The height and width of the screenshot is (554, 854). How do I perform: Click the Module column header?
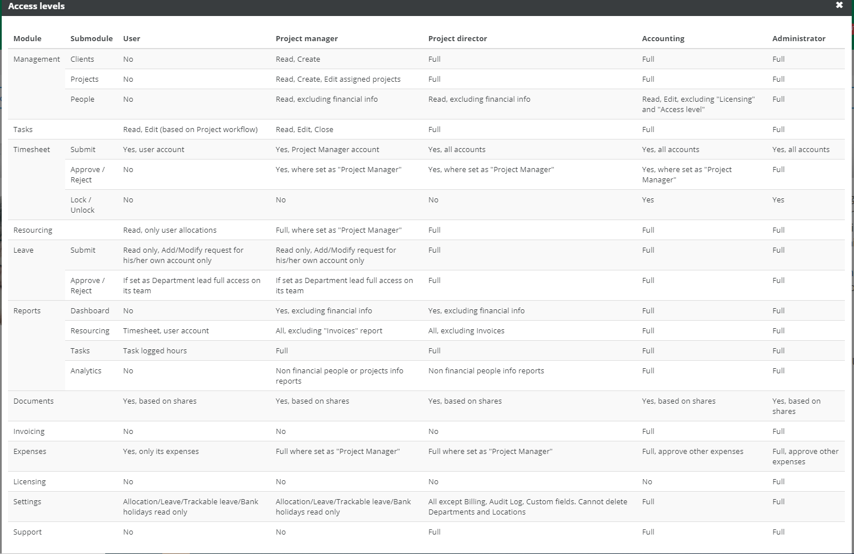tap(28, 38)
